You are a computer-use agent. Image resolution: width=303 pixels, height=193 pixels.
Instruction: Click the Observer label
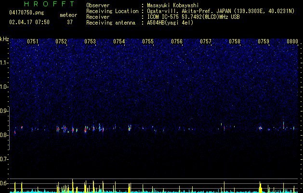click(98, 5)
